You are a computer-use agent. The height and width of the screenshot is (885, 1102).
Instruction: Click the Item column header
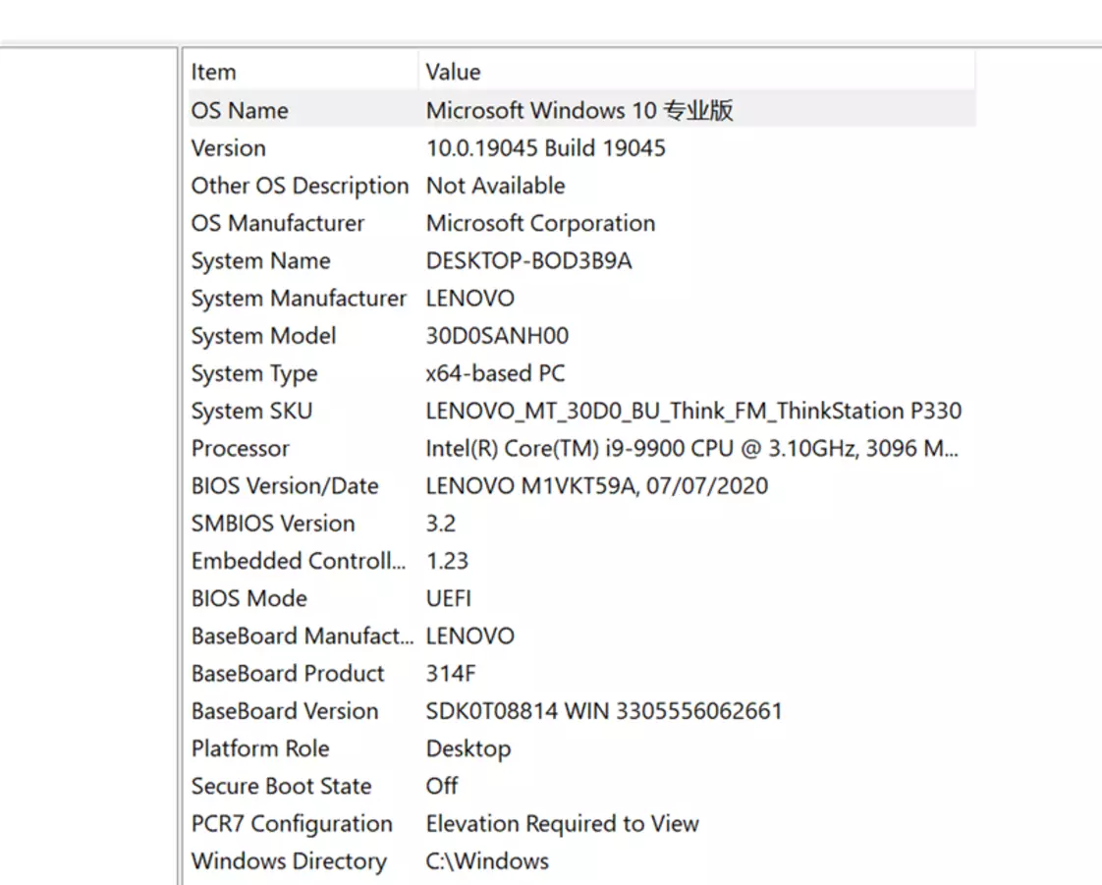coord(214,72)
